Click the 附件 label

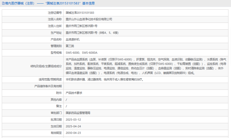tap(59, 93)
